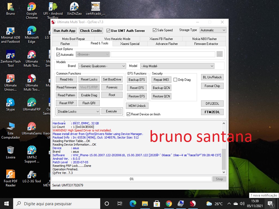Viewport: 279px width, 209px height.
Task: Enable the Only Diag checkbox
Action: [175, 80]
